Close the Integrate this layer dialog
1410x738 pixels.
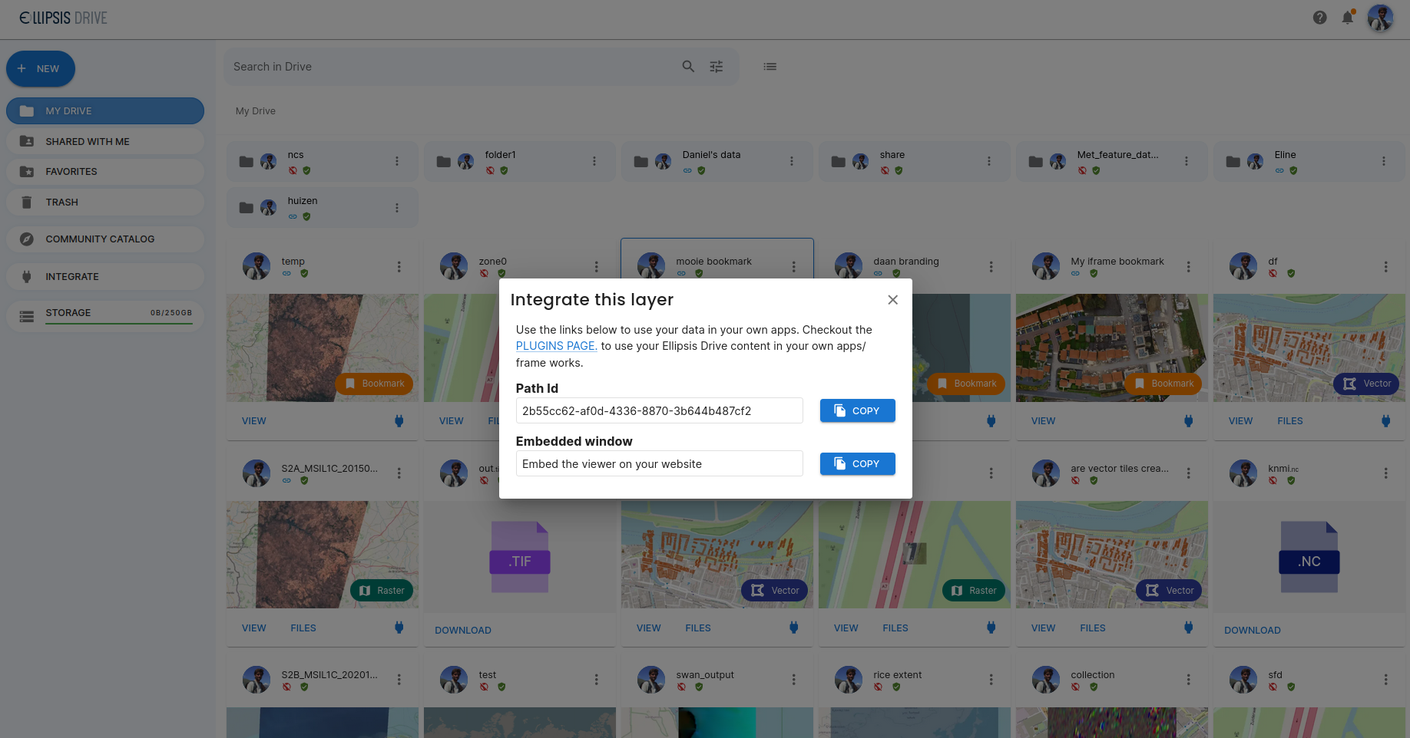892,300
